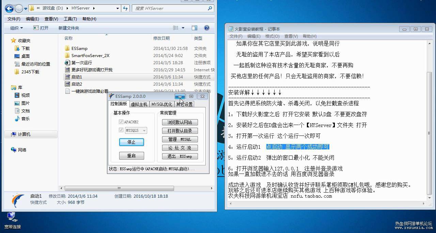Image resolution: width=436 pixels, height=233 pixels.
Task: Click the Explorer forward navigation arrow
Action: (x=19, y=8)
